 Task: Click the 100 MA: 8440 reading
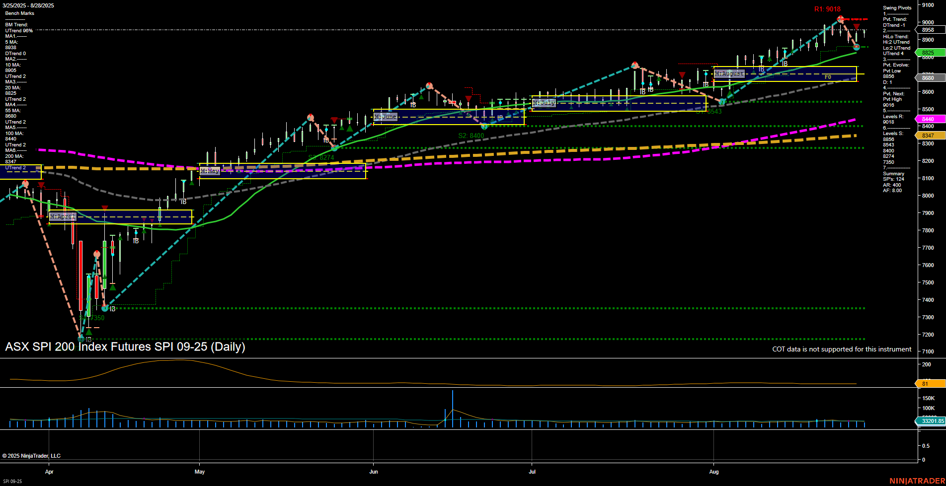(14, 137)
